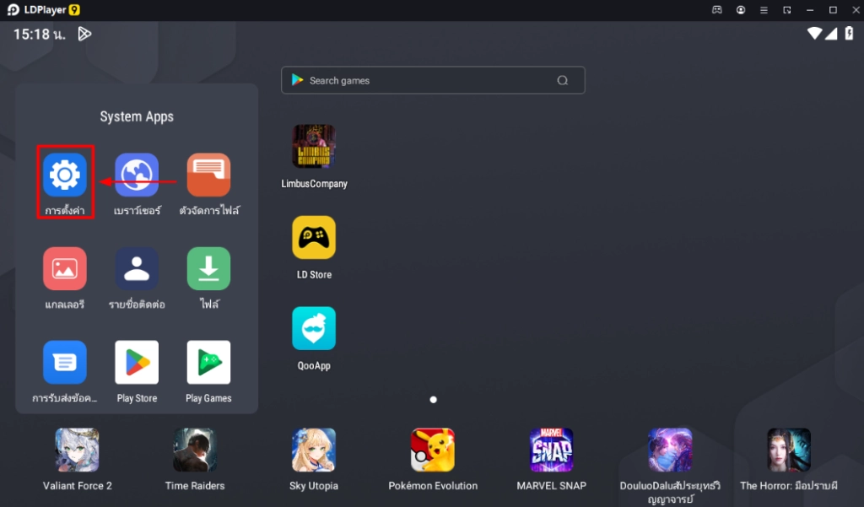Click the home screen page indicator dot
This screenshot has width=864, height=507.
point(433,400)
